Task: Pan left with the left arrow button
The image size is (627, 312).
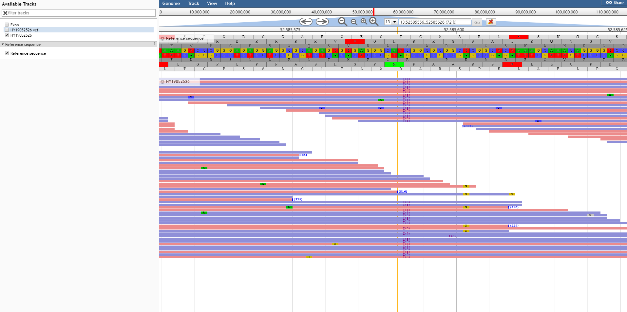Action: (x=306, y=22)
